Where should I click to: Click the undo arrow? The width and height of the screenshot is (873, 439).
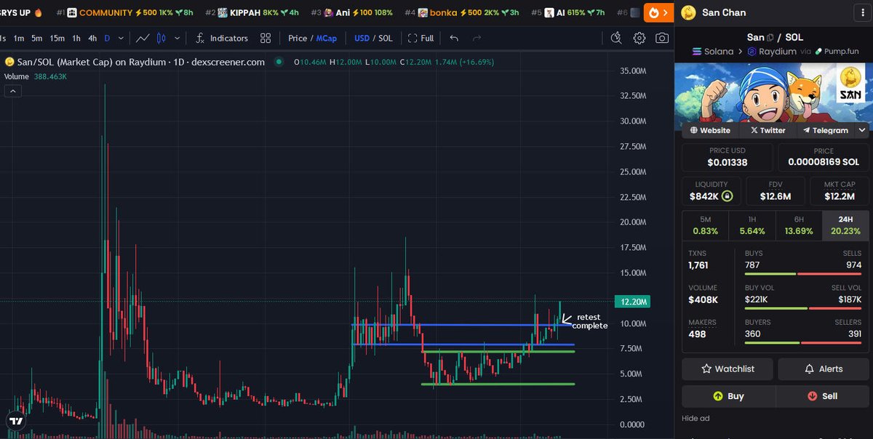coord(454,38)
